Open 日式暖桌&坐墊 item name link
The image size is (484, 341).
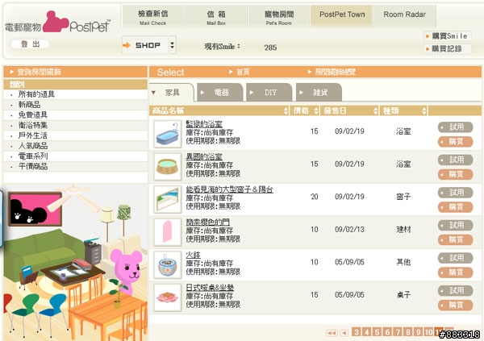coord(210,288)
